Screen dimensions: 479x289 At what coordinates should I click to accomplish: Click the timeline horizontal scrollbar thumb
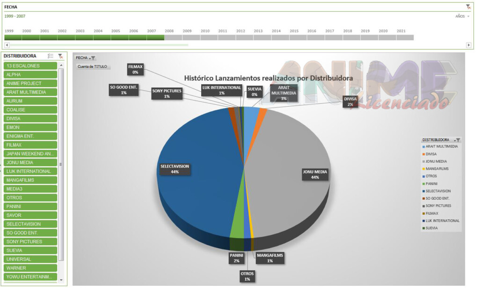click(x=99, y=45)
